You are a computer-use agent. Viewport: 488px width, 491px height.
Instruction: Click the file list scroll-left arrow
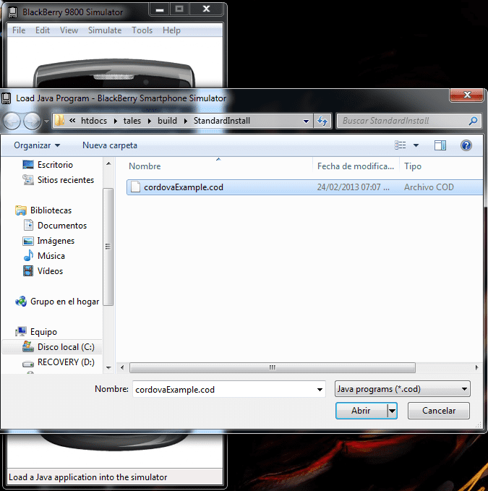(x=122, y=367)
